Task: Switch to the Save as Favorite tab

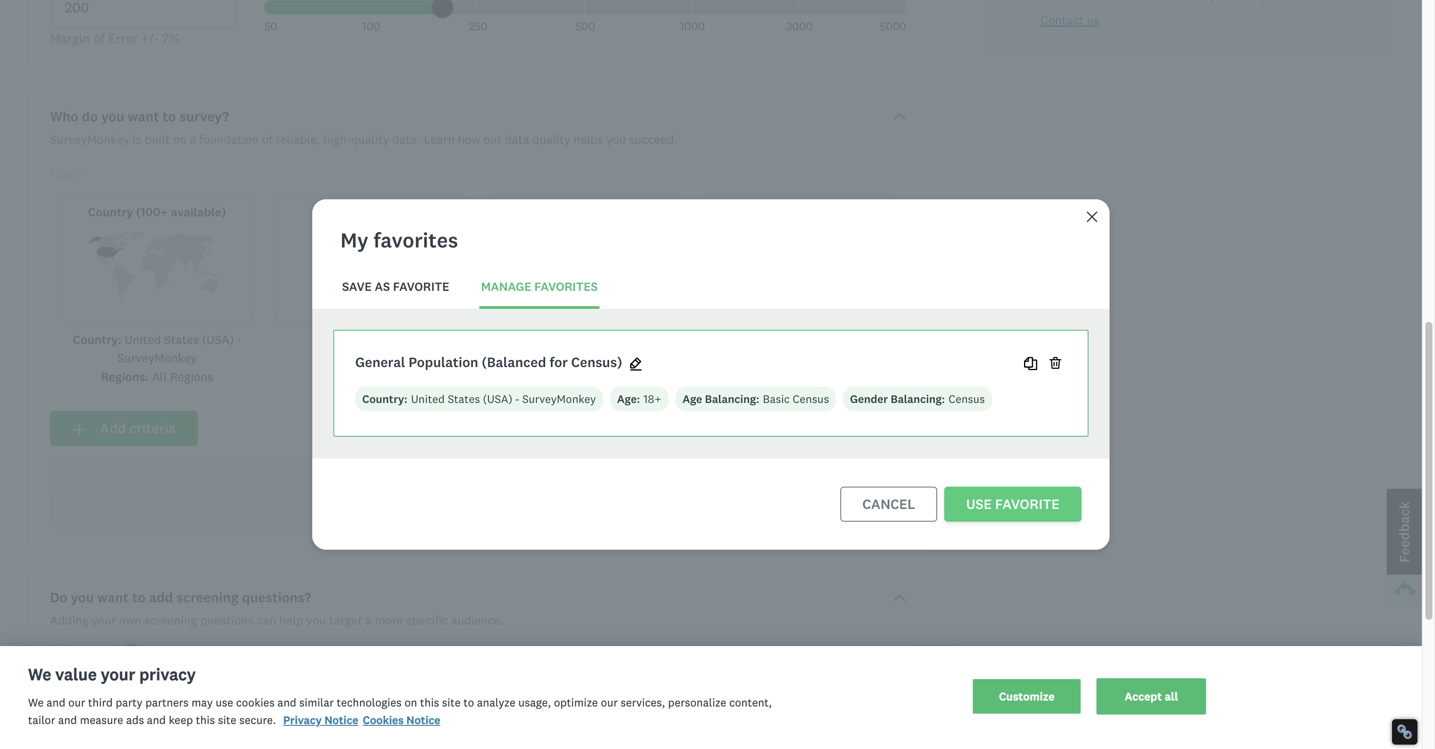Action: [x=395, y=286]
